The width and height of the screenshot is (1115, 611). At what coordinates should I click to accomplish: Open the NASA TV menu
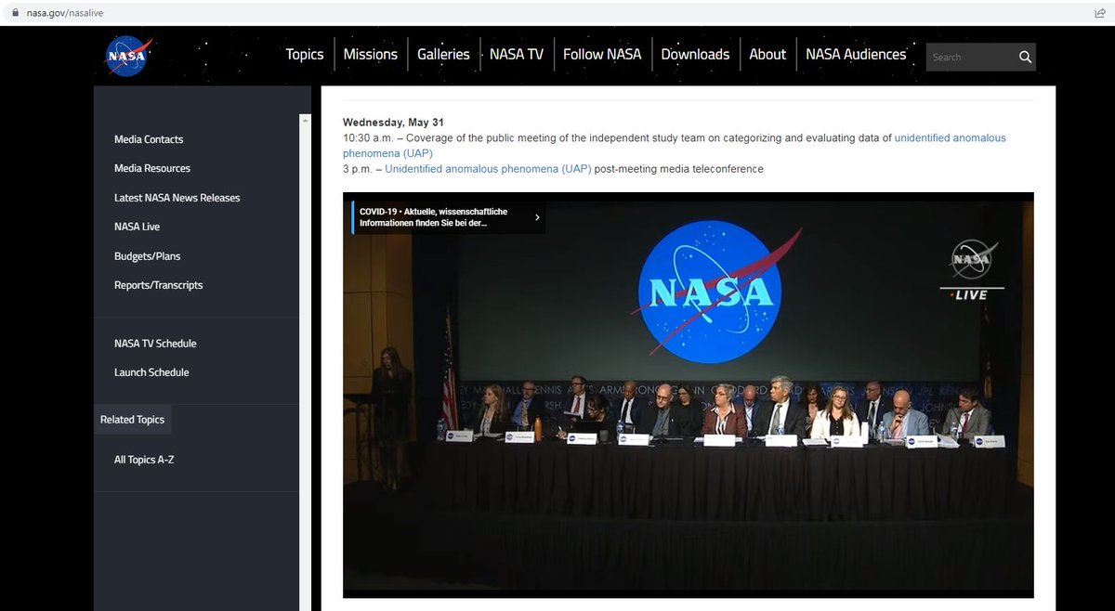[517, 55]
